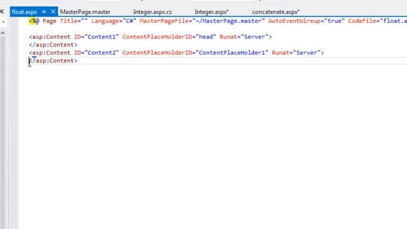Viewport: 407px width, 229px height.
Task: Click ContentPlaceHolderID on the Content1 line
Action: tap(157, 37)
